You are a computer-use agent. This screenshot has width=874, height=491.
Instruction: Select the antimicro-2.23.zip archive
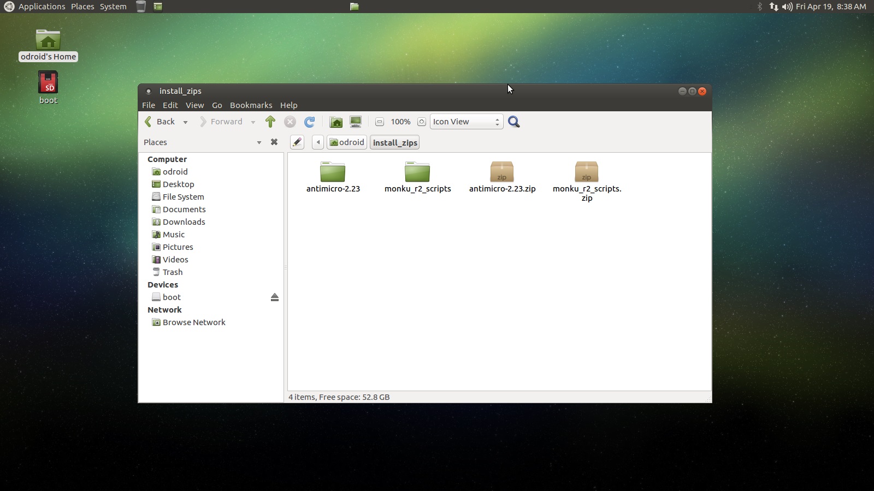tap(502, 172)
